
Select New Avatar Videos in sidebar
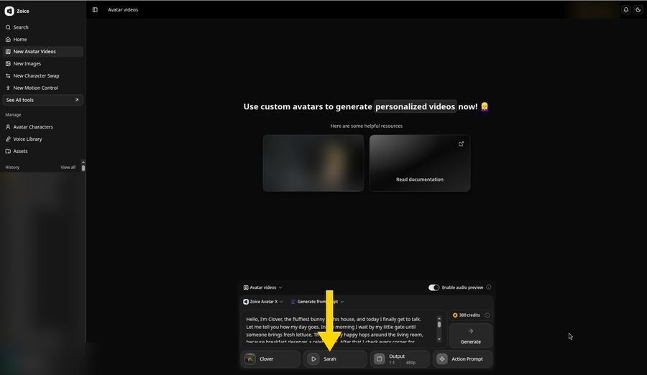point(42,52)
